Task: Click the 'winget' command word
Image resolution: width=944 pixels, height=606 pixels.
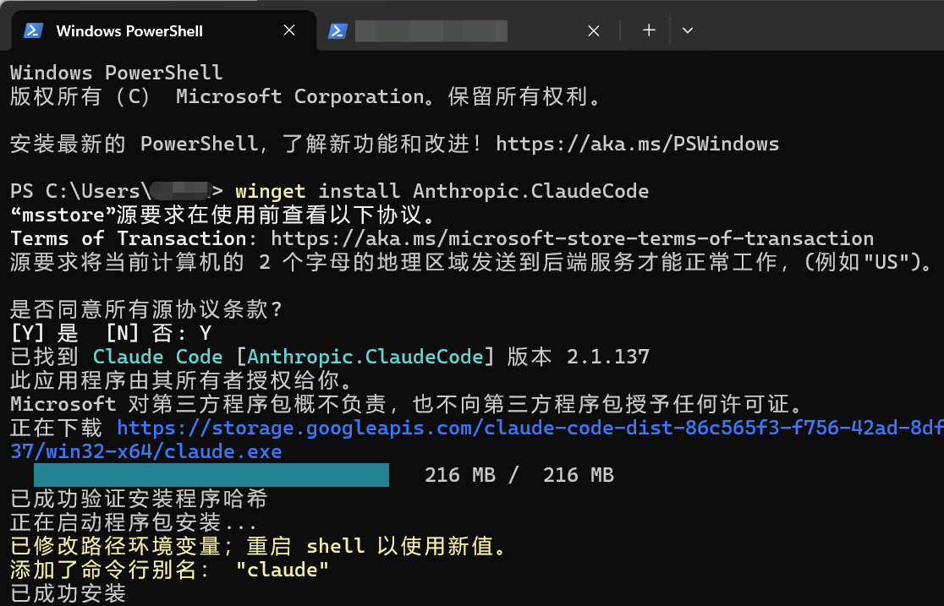Action: 271,191
